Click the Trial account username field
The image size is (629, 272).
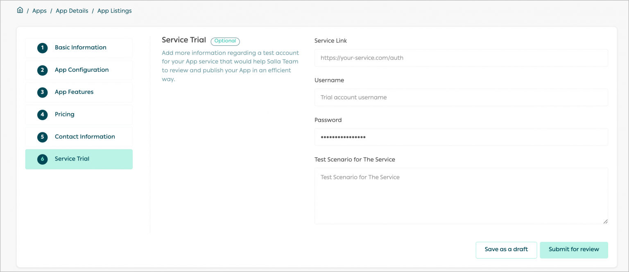461,97
